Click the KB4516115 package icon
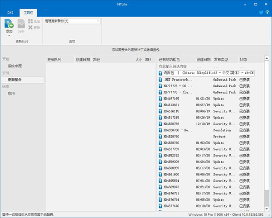 coord(160,111)
